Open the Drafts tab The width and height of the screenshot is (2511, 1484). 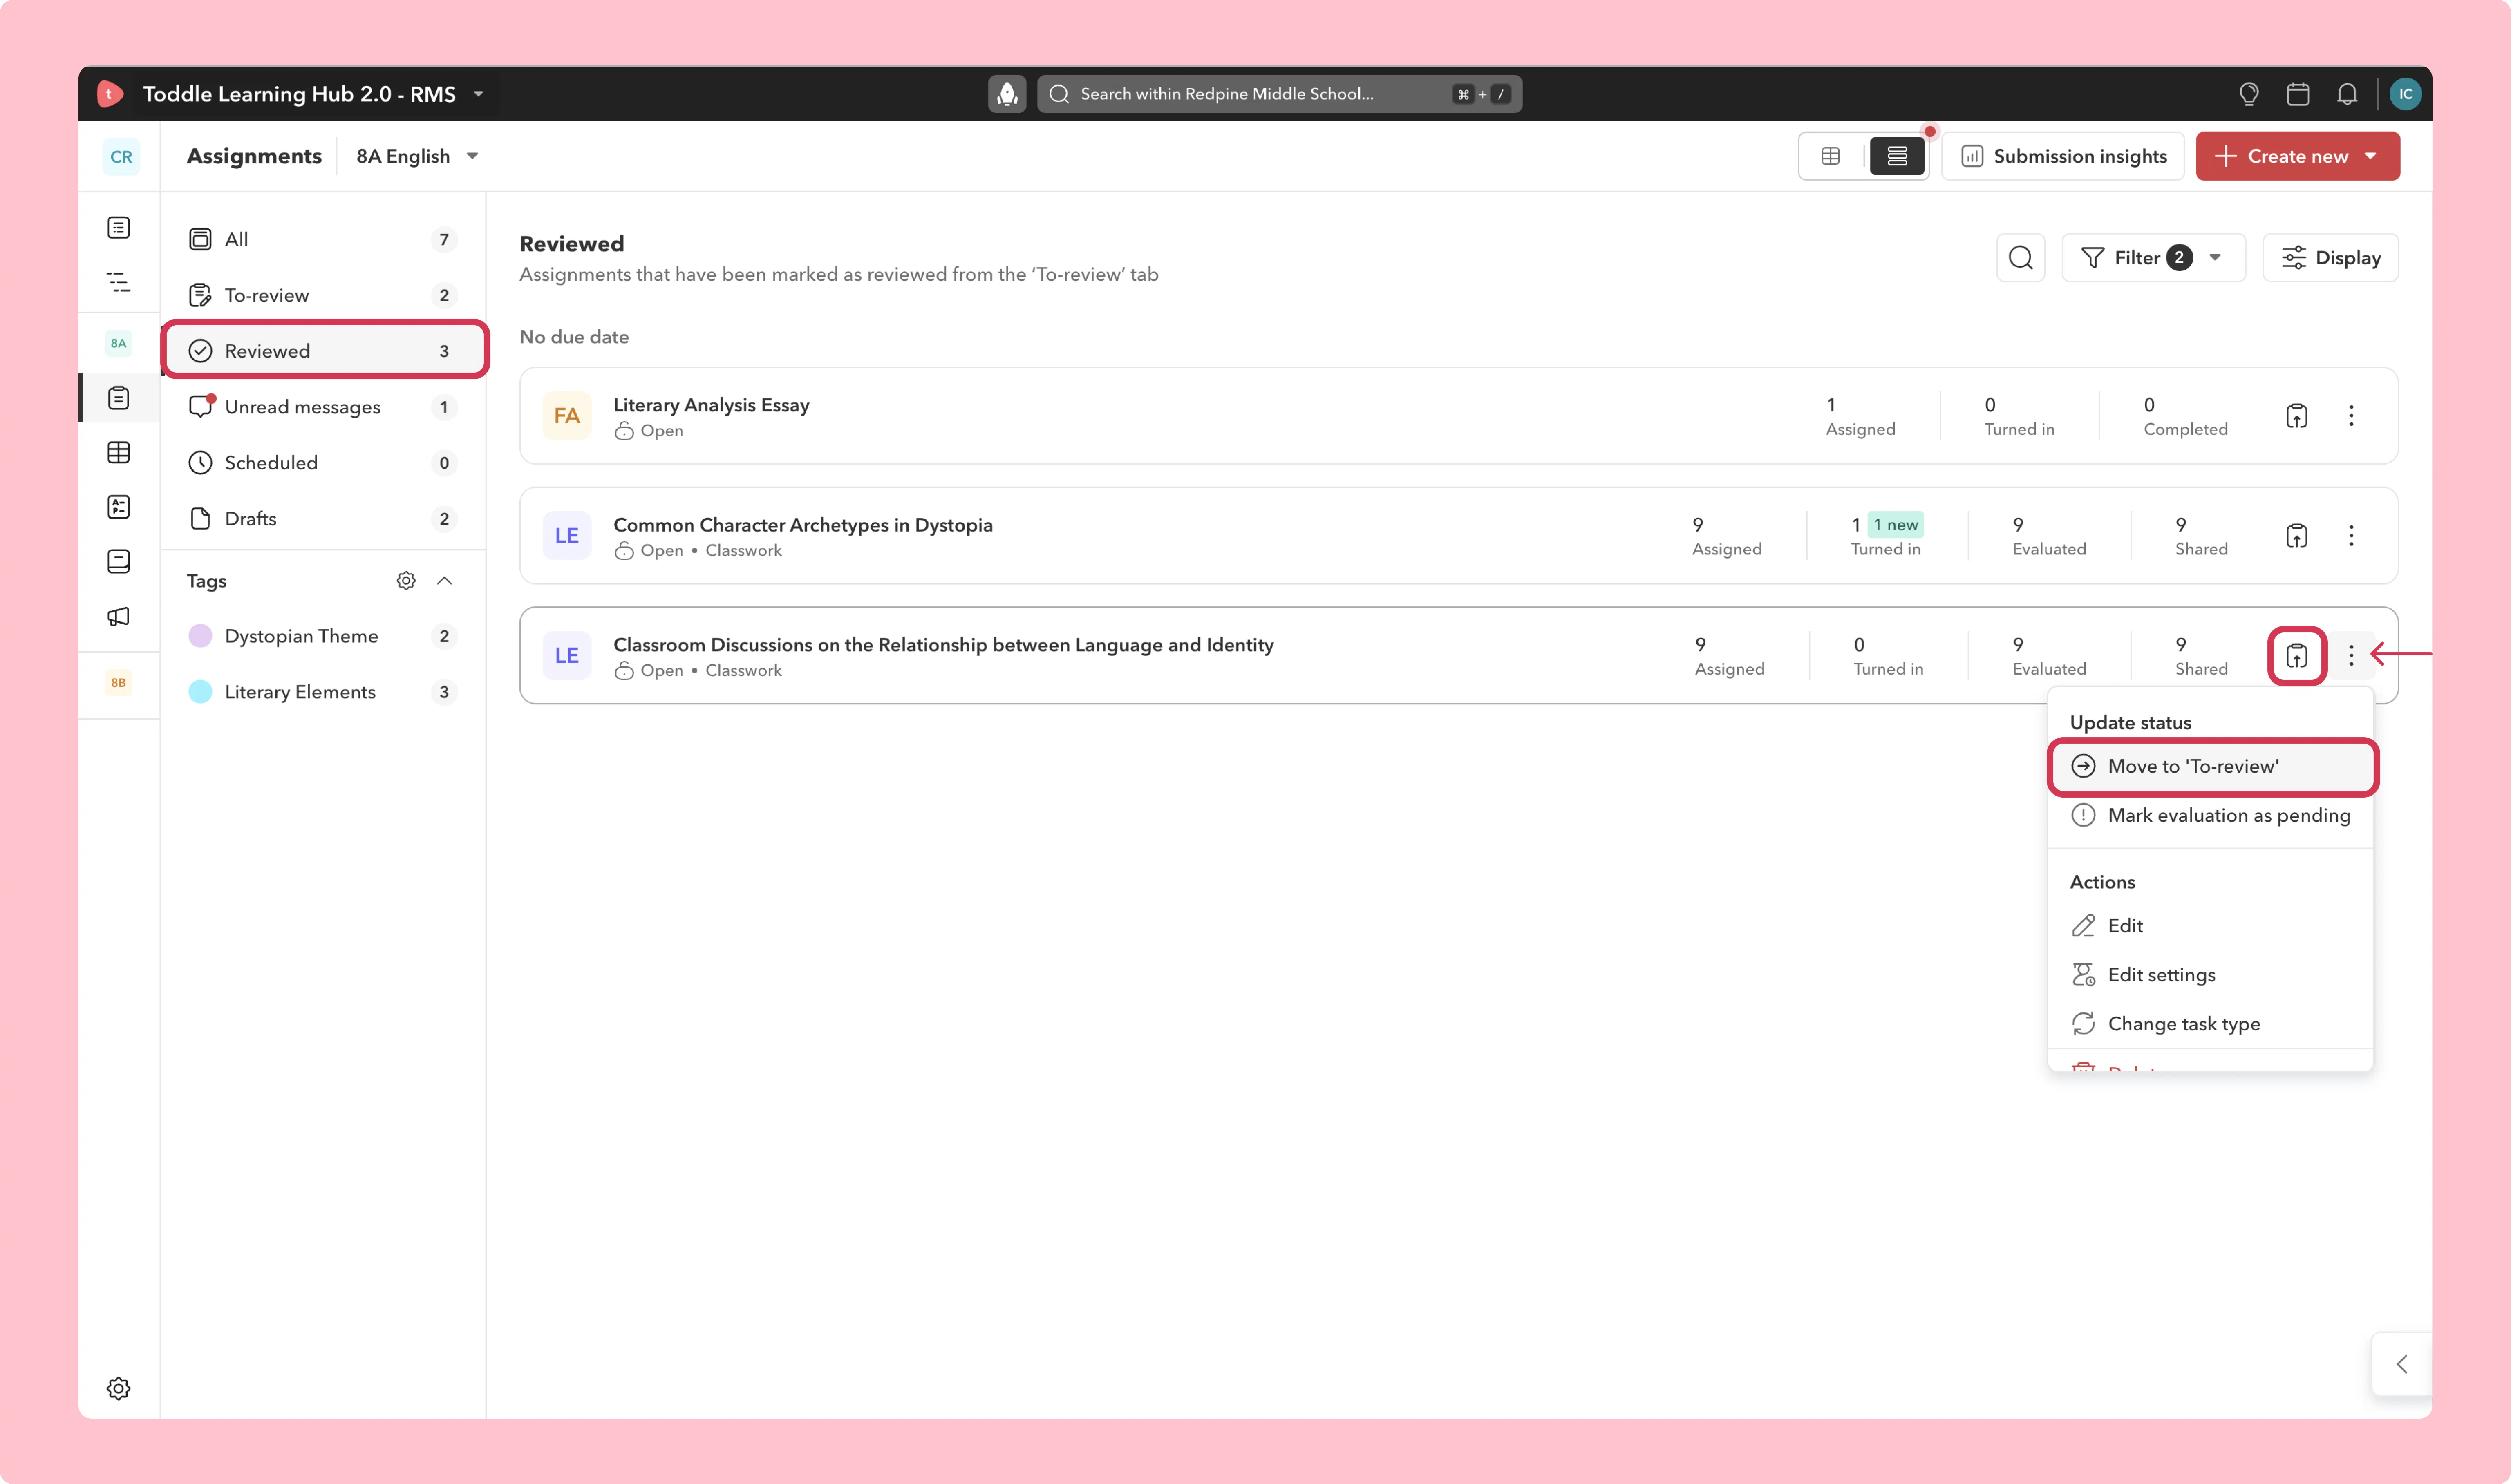tap(323, 519)
